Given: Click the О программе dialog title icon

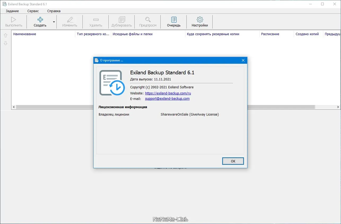Looking at the screenshot, I should 97,60.
